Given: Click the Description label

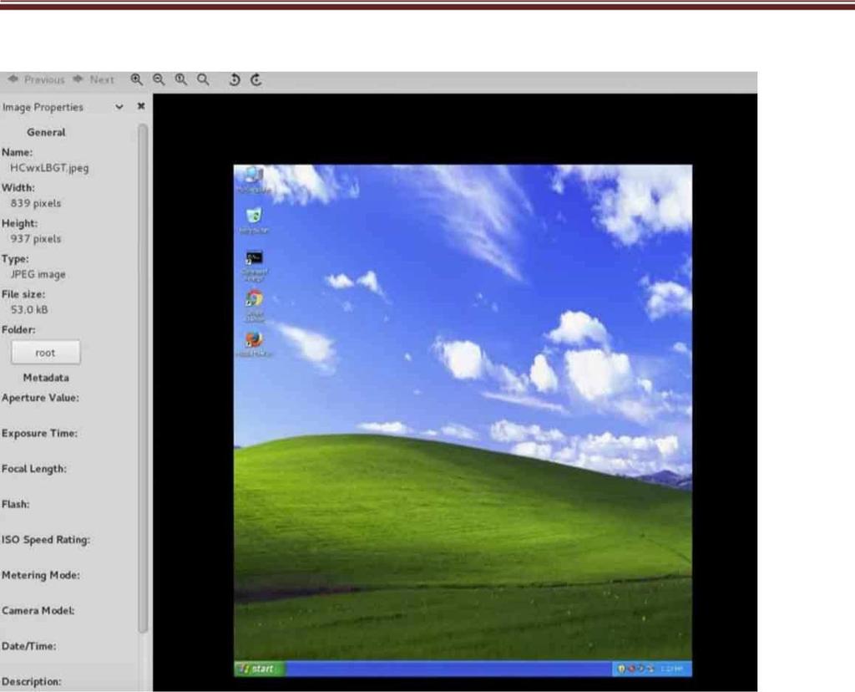Looking at the screenshot, I should [32, 682].
